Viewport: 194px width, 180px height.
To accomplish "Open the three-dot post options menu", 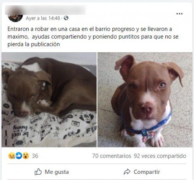I will (179, 14).
